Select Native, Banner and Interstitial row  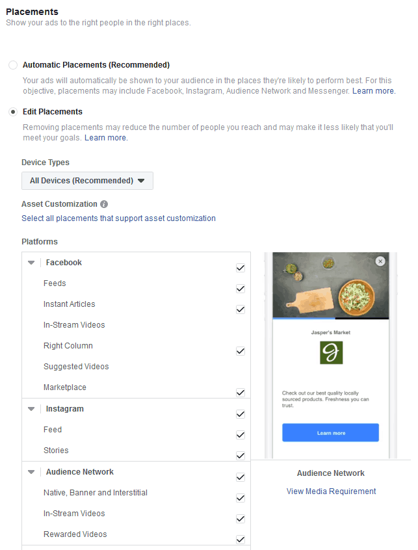tap(136, 493)
